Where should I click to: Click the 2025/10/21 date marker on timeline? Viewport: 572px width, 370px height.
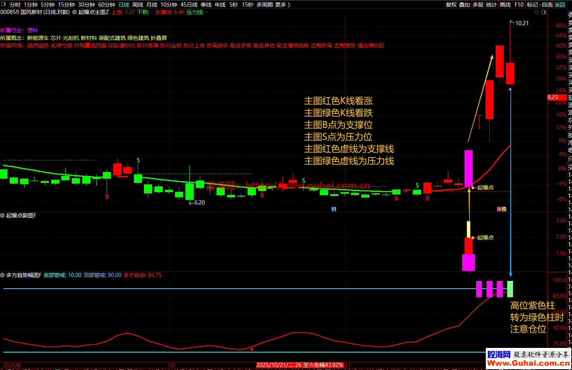pos(299,365)
